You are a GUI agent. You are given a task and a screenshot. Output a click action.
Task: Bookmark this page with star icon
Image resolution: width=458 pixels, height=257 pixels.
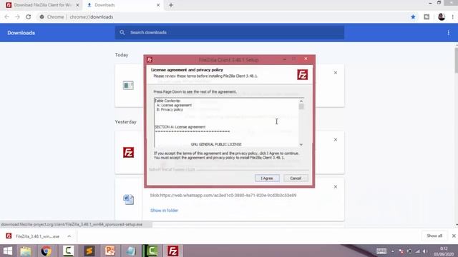pyautogui.click(x=413, y=17)
